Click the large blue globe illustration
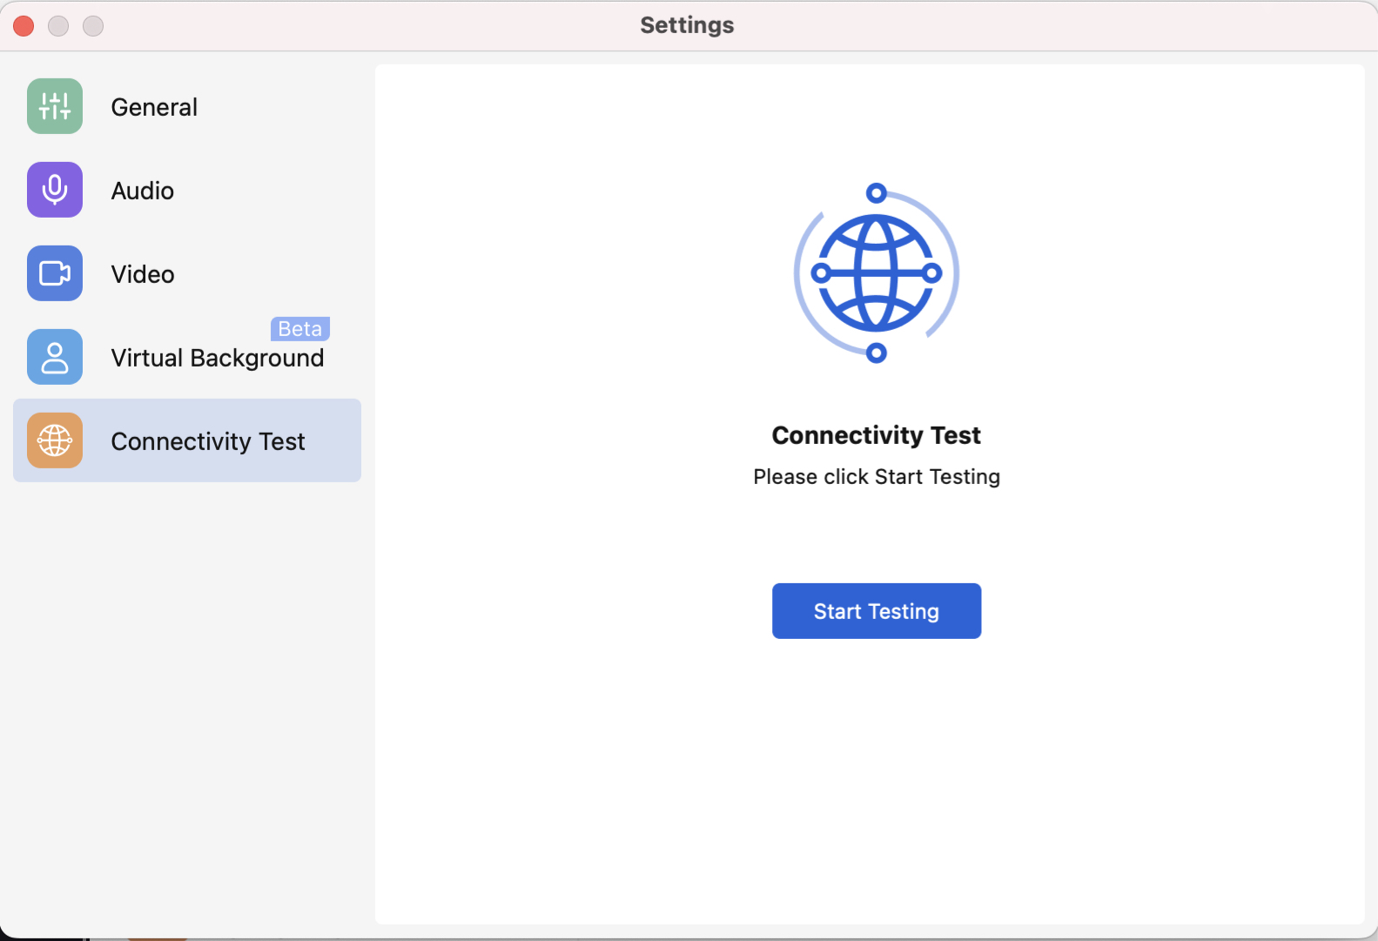1378x941 pixels. coord(876,273)
